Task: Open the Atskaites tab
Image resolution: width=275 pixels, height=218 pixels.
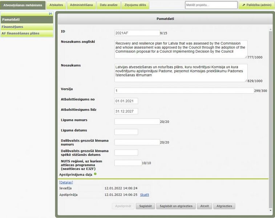Action: pyautogui.click(x=56, y=5)
